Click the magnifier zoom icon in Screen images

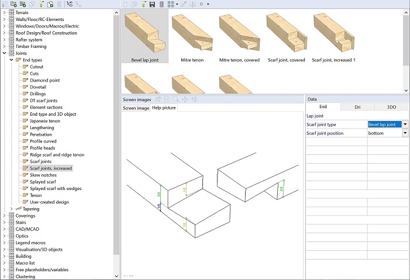click(175, 99)
